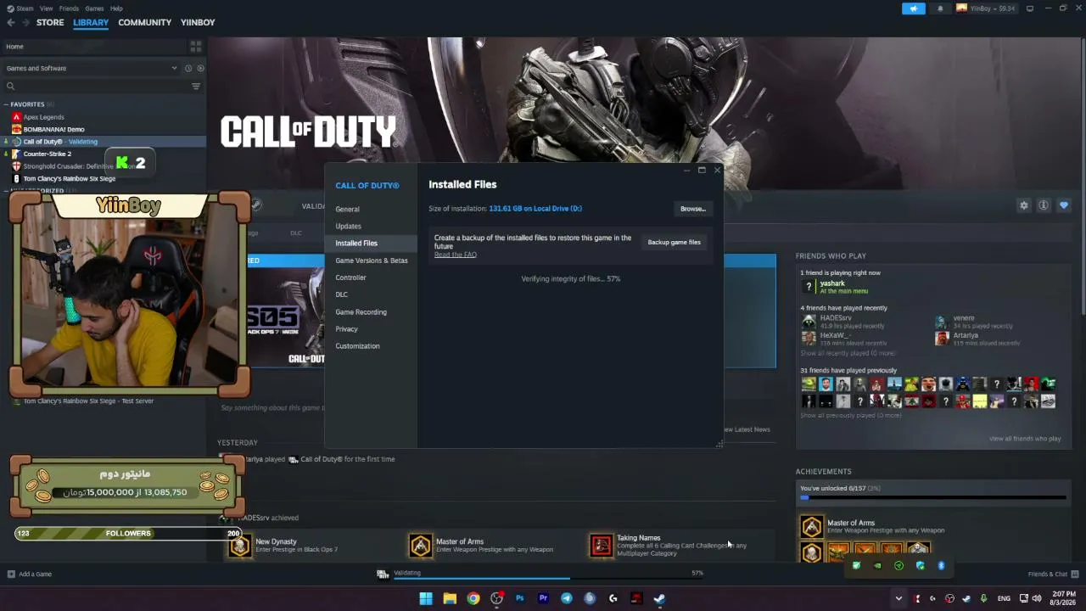Viewport: 1086px width, 611px height.
Task: Collapse the Favorites category
Action: pyautogui.click(x=6, y=104)
